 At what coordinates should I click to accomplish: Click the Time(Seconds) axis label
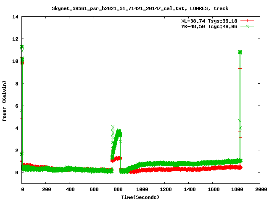(x=140, y=197)
